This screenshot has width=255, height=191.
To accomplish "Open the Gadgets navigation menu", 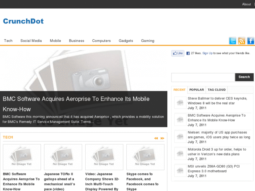I will pos(126,41).
